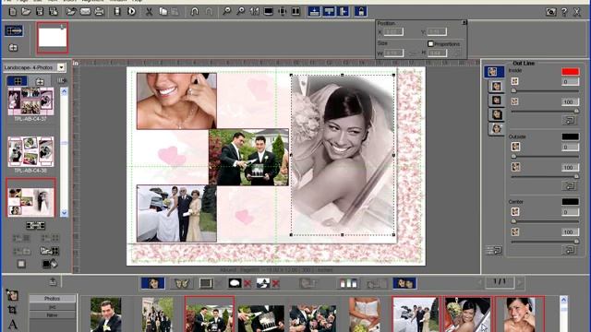591x332 pixels.
Task: Select template TPL-AB-C4-37 thumbnail
Action: pos(30,101)
